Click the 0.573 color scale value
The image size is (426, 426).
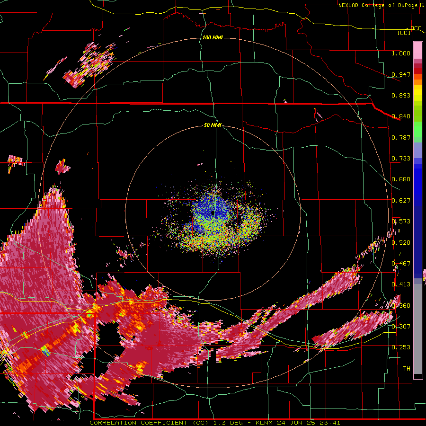tap(401, 222)
